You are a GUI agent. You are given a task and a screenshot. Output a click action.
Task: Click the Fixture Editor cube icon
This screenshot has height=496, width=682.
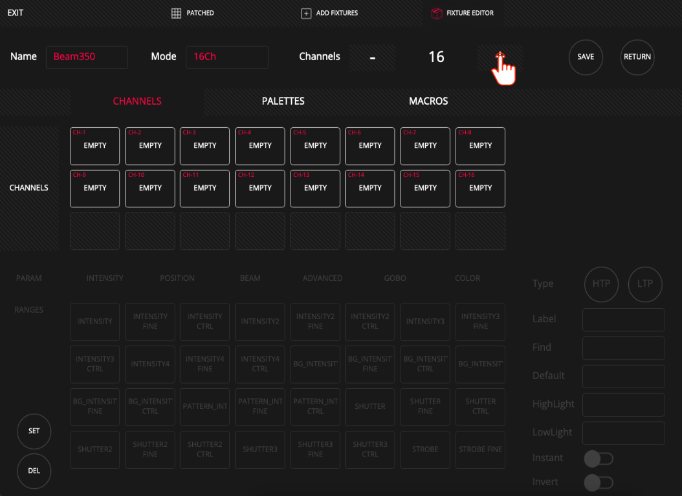(437, 14)
